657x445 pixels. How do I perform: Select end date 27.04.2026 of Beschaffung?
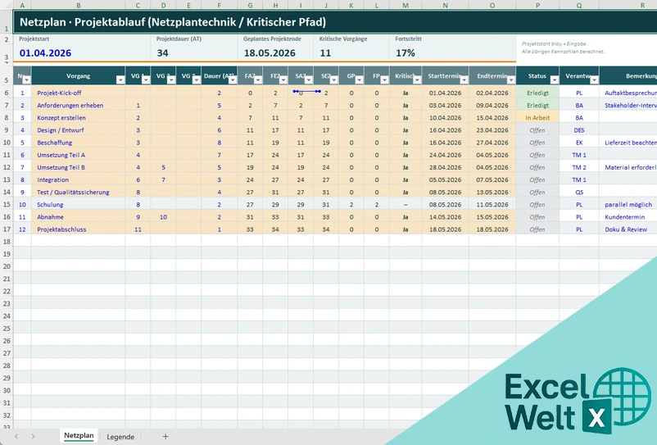tap(492, 143)
